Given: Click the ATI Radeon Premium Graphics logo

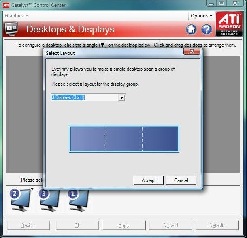Looking at the screenshot, I should pyautogui.click(x=229, y=24).
